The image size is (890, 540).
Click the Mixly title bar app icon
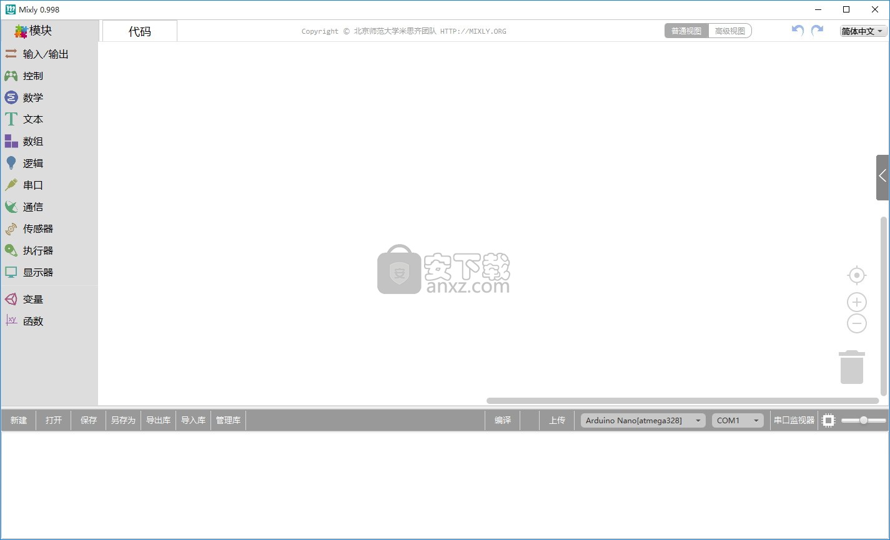coord(10,9)
